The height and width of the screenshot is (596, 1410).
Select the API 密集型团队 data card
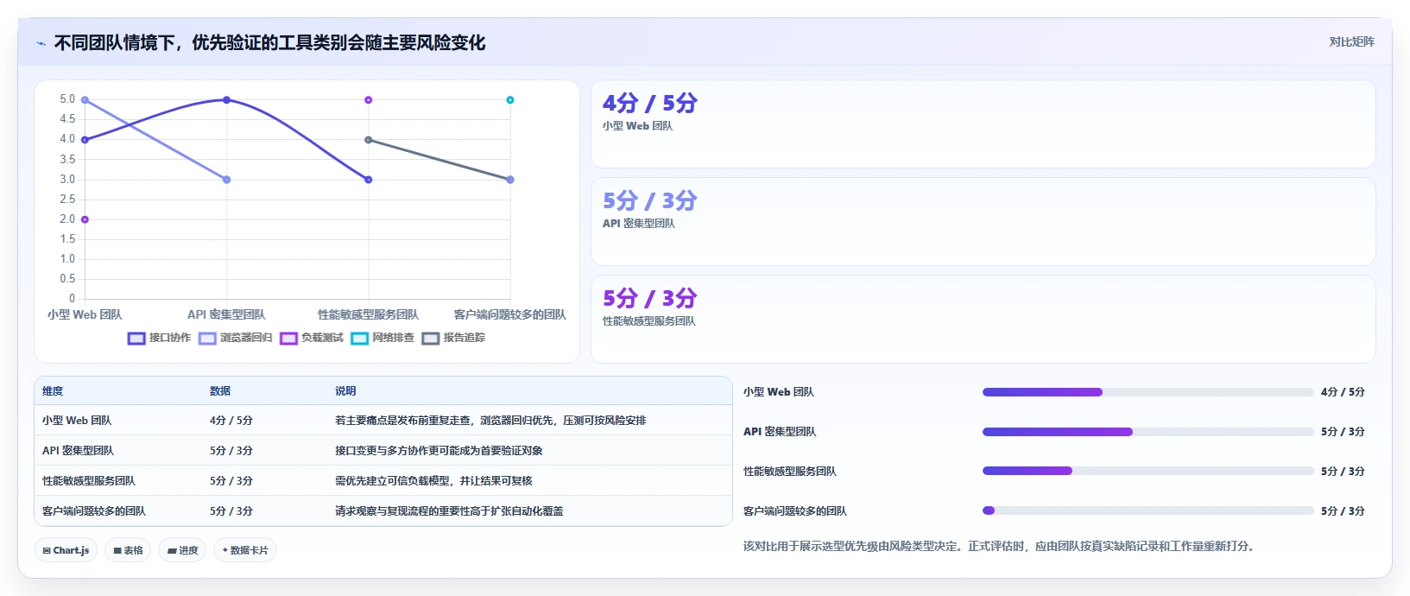[x=983, y=222]
